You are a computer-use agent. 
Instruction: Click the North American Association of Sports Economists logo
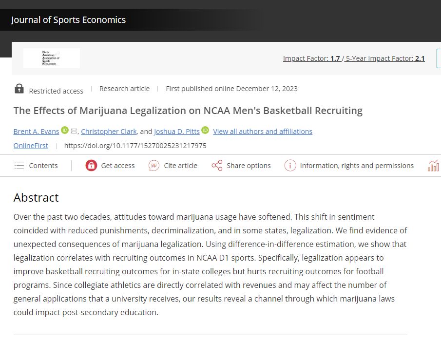pyautogui.click(x=52, y=58)
